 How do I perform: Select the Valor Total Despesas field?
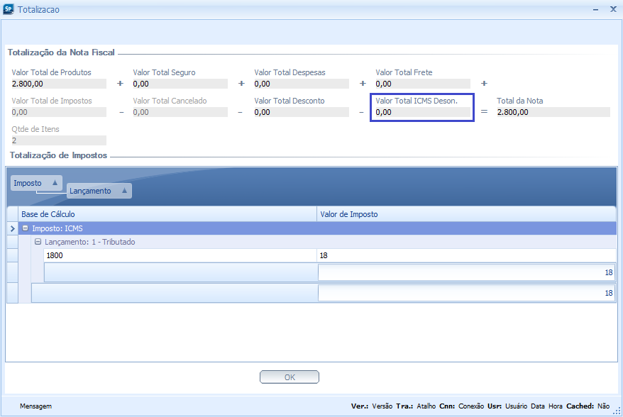(x=301, y=84)
